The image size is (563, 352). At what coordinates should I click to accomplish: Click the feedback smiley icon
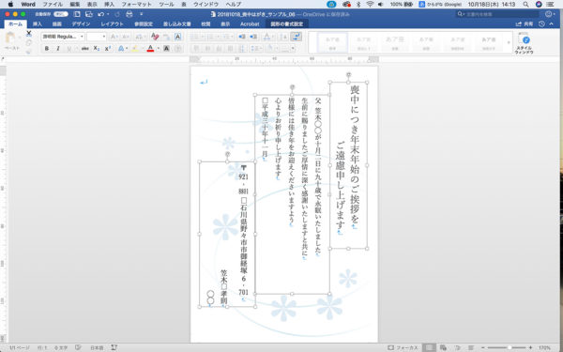[x=548, y=14]
